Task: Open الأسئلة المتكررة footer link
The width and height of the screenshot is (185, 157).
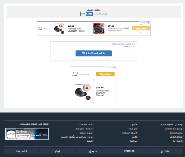Action: [130, 133]
